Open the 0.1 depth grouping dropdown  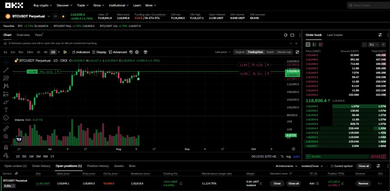tap(374, 44)
